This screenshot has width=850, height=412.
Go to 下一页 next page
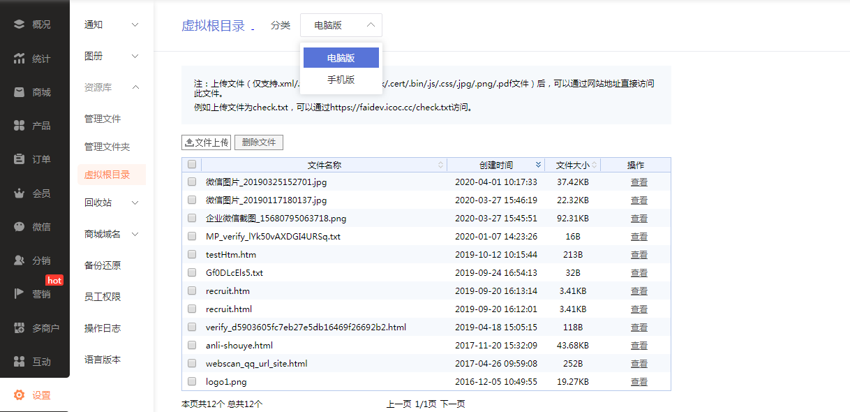452,404
